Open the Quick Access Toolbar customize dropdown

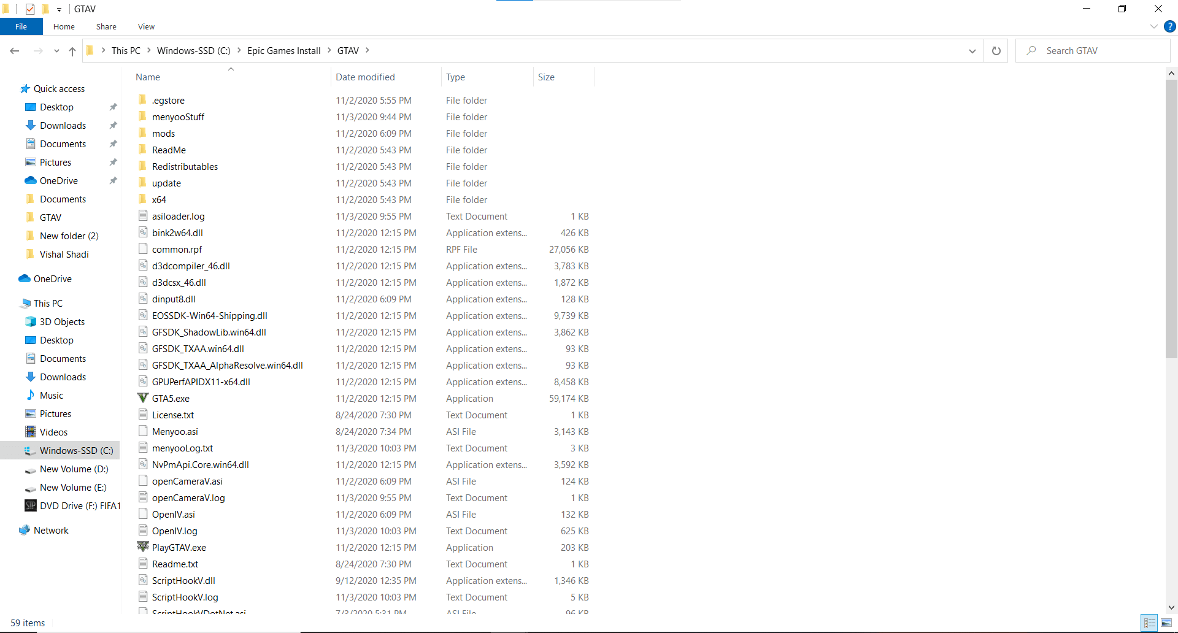(x=59, y=9)
